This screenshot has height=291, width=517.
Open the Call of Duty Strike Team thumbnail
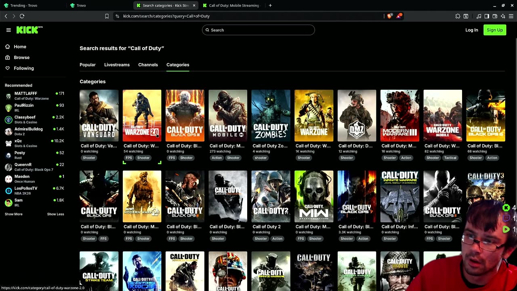point(99,271)
